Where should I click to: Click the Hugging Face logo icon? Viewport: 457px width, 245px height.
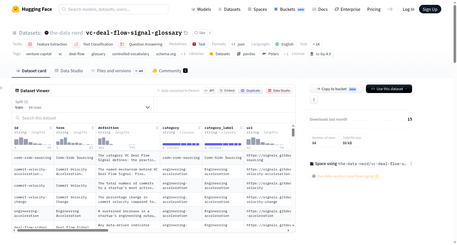[16, 9]
